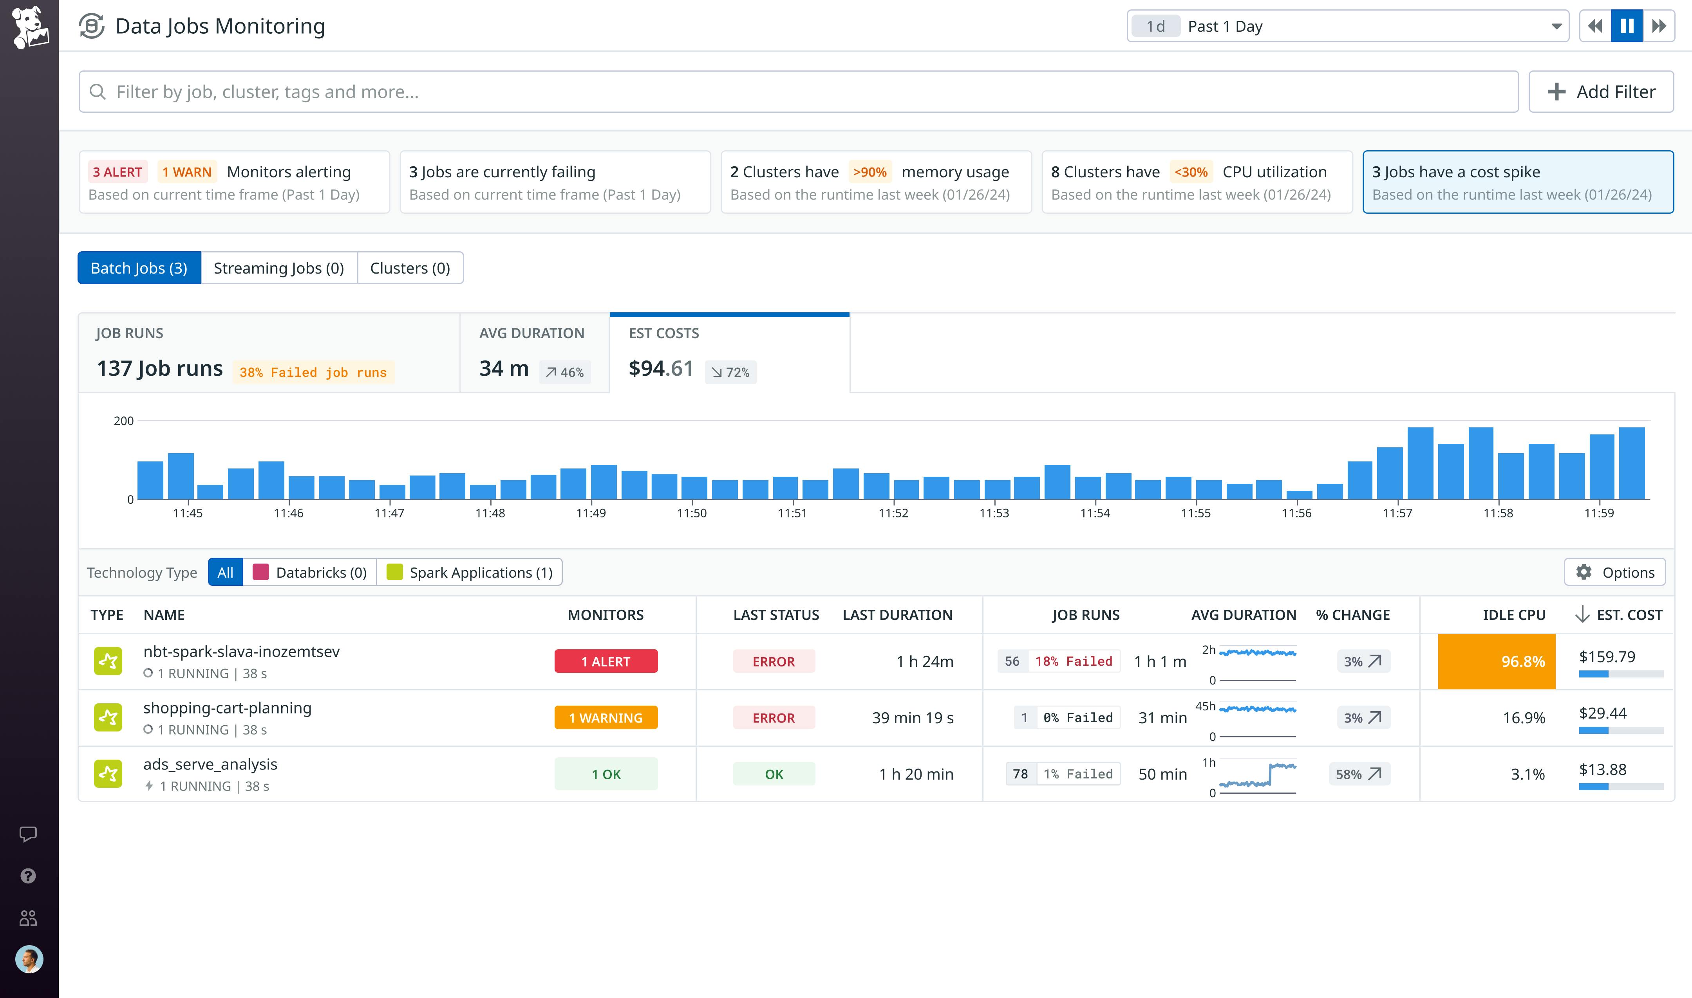
Task: Click the Spark icon next to ads_serve_analysis
Action: click(x=108, y=773)
